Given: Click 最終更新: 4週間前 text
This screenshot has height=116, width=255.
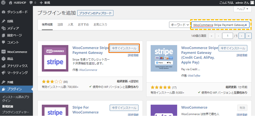Looking at the screenshot, I should tap(128, 81).
